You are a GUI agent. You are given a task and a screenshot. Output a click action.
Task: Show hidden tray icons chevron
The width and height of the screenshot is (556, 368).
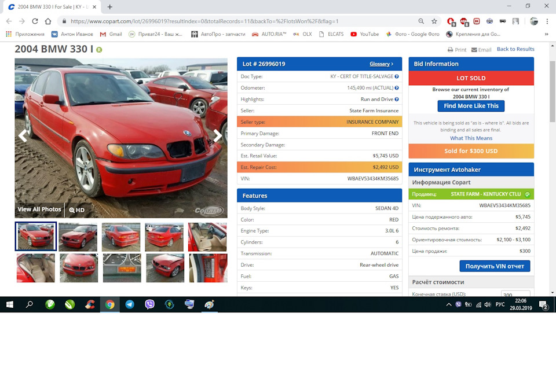coord(448,304)
